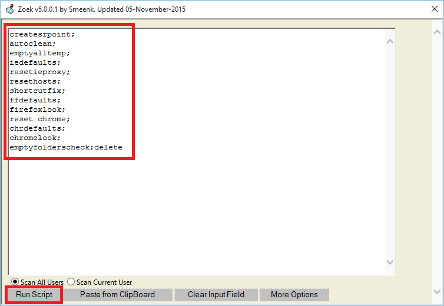The image size is (444, 306).
Task: Click the window's outer scroll-down arrow
Action: pyautogui.click(x=436, y=290)
